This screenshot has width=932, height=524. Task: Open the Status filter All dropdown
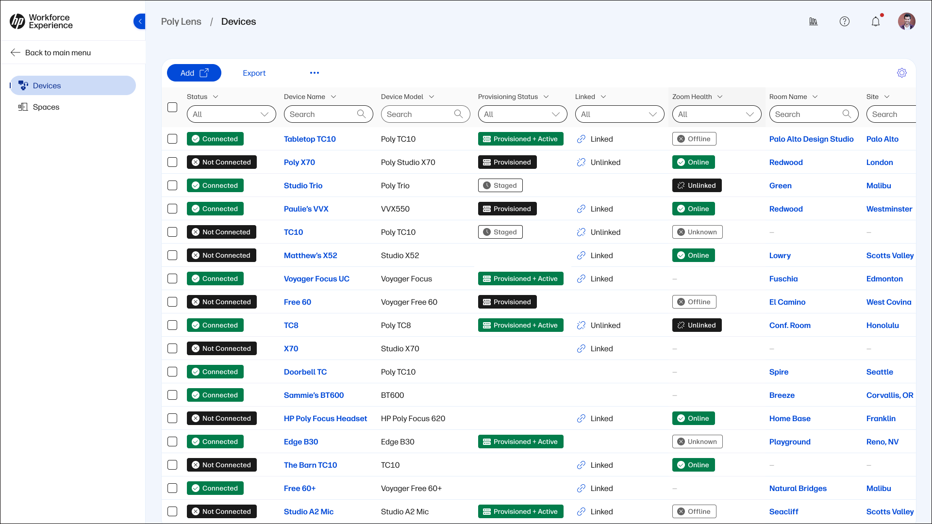pyautogui.click(x=231, y=114)
